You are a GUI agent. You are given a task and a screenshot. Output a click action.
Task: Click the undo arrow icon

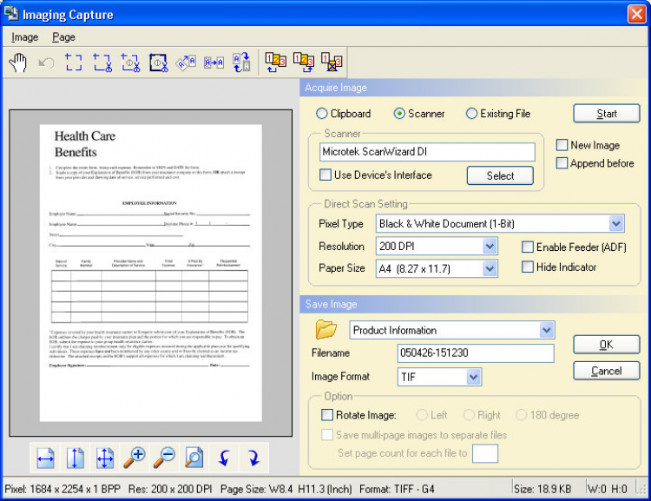click(x=46, y=63)
